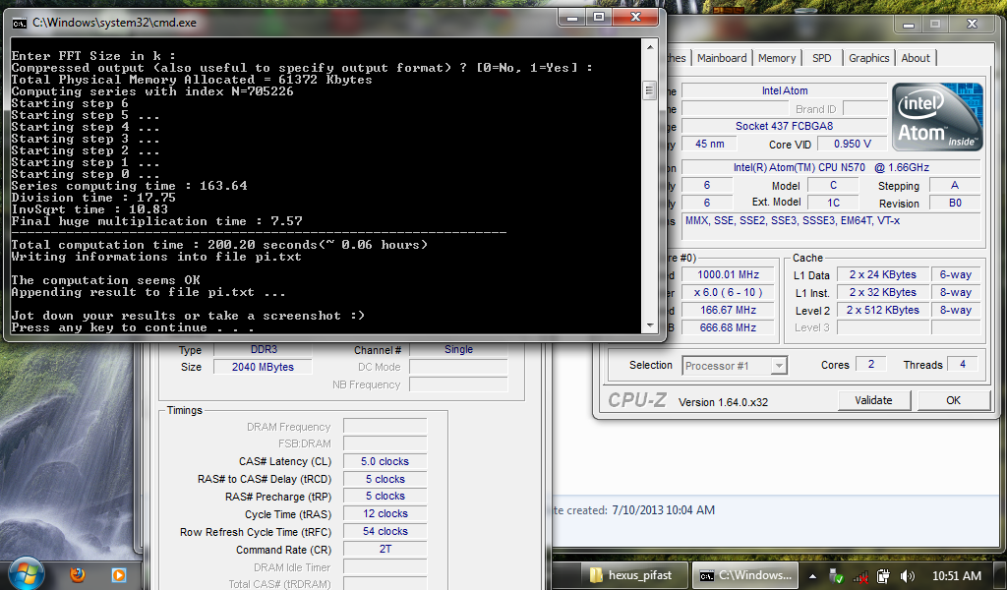Image resolution: width=1007 pixels, height=590 pixels.
Task: Click the Threads count value 4
Action: (962, 364)
